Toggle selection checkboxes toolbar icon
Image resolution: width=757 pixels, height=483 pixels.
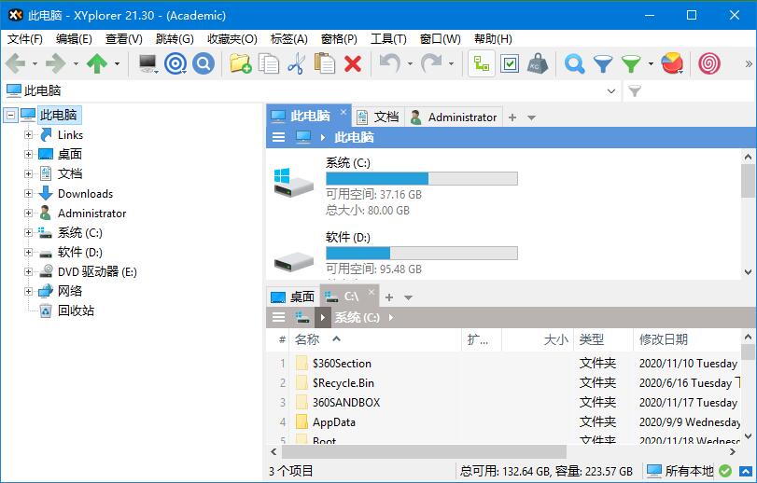(510, 63)
